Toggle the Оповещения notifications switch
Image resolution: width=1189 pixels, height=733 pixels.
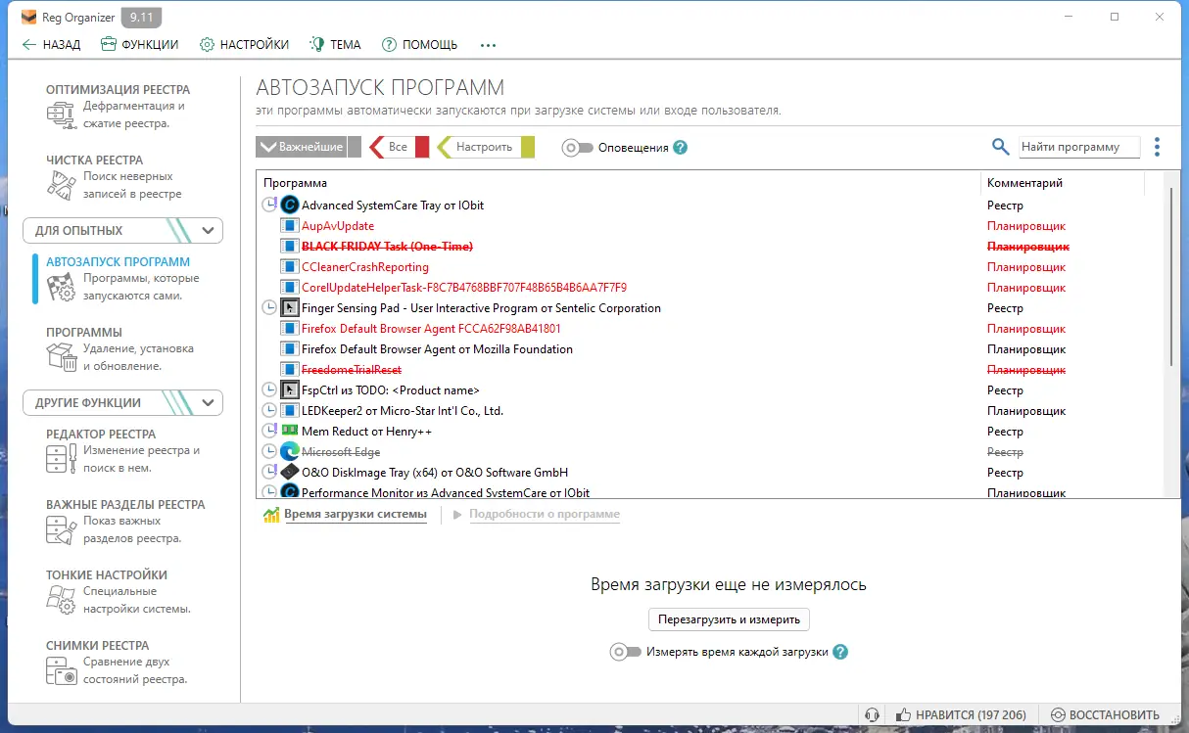[x=577, y=148]
